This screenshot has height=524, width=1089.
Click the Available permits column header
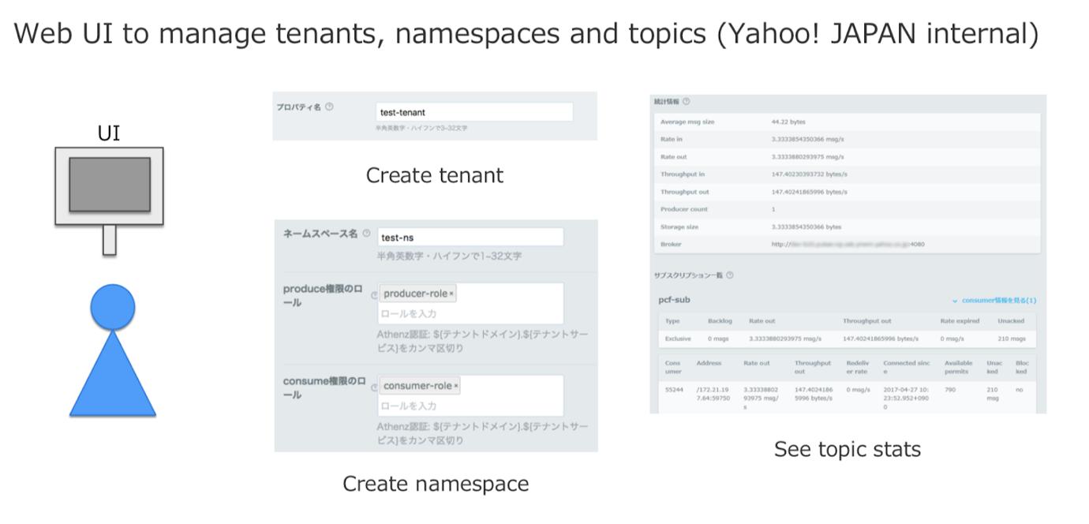coord(959,367)
